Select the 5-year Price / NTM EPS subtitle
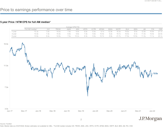 pyautogui.click(x=25, y=22)
